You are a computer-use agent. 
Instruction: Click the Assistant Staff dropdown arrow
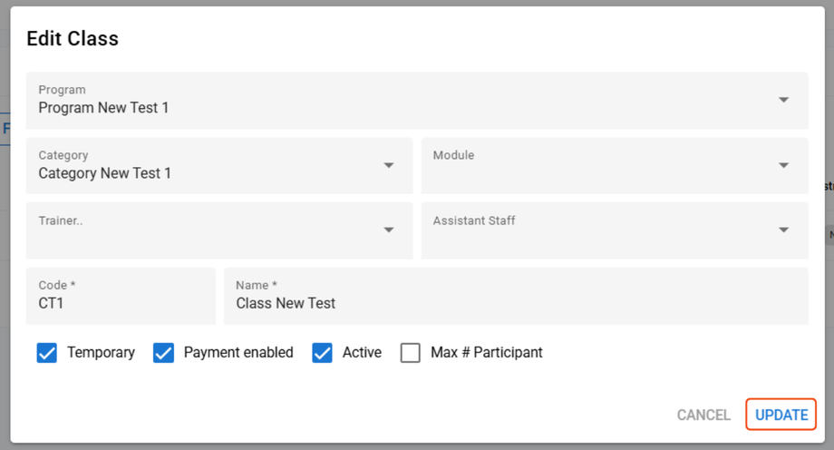click(x=783, y=230)
